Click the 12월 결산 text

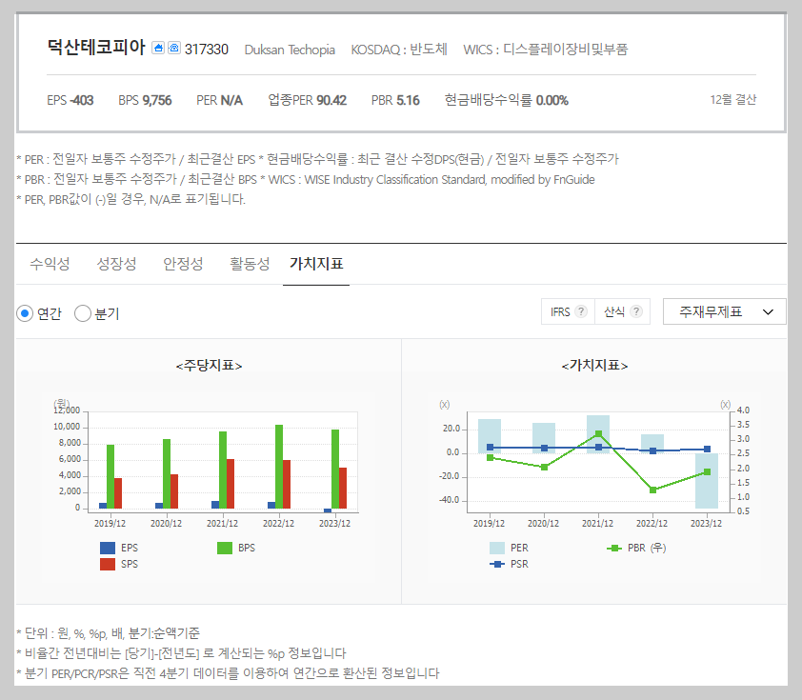(x=733, y=100)
